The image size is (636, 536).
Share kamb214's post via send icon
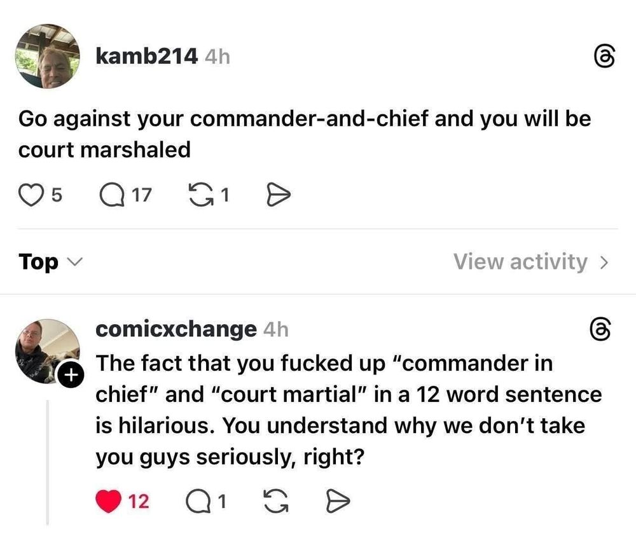(x=279, y=195)
